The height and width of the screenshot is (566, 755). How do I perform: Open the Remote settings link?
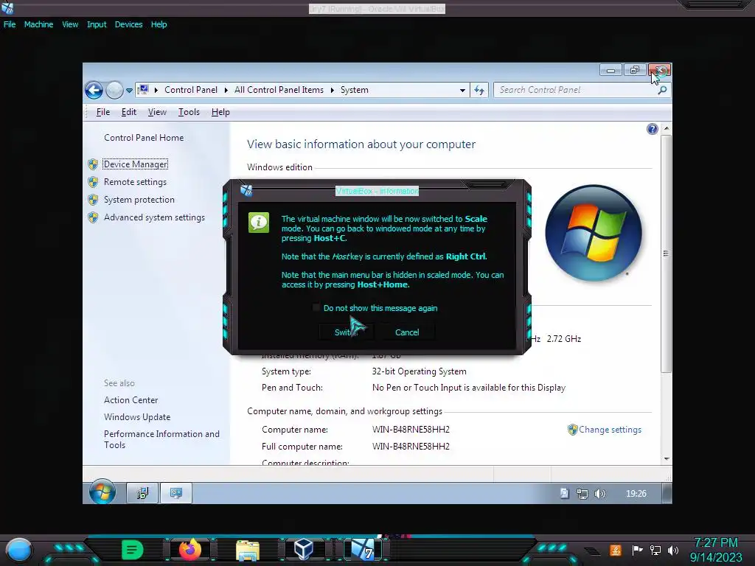coord(136,182)
